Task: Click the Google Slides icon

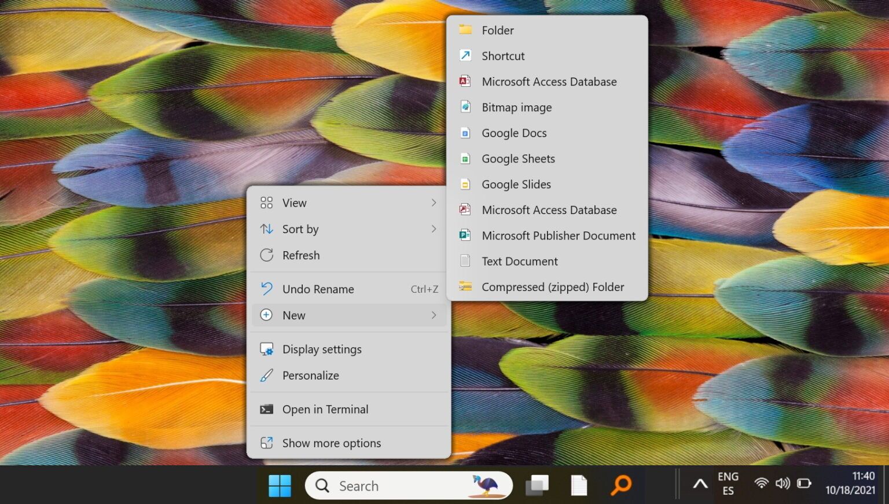Action: 465,184
